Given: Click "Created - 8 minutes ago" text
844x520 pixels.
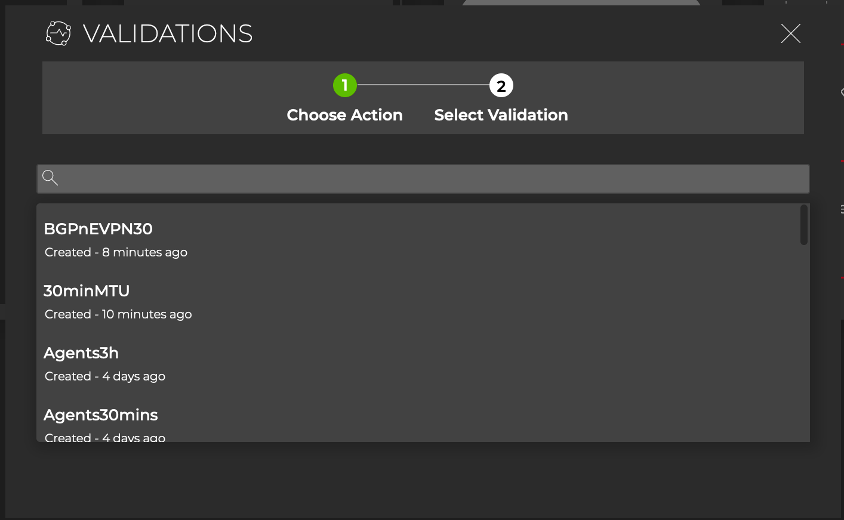Looking at the screenshot, I should 116,252.
